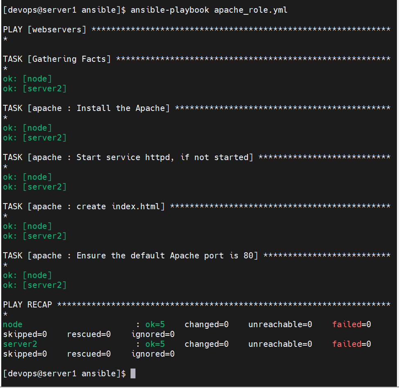The image size is (399, 389).
Task: Click 'ok: [server2]' under Ensure default port
Action: pos(35,285)
